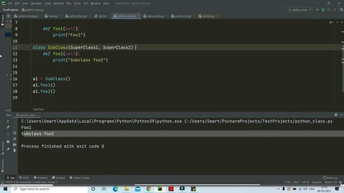Click the SubClass breadcrumb below the editor

tap(38, 109)
